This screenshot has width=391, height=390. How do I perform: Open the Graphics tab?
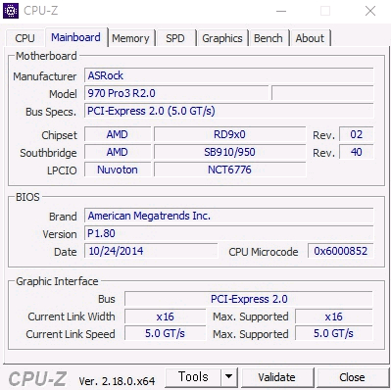click(222, 38)
